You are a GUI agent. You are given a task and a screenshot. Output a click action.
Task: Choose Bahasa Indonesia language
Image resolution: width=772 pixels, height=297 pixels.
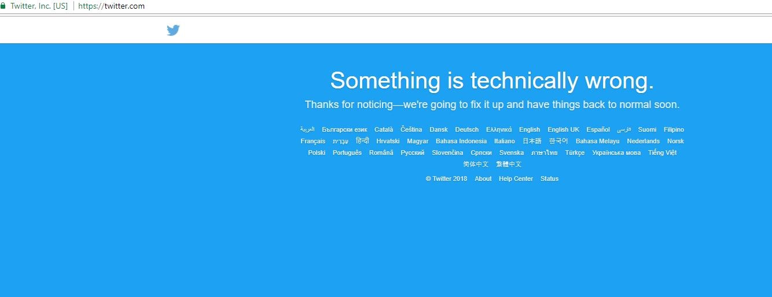coord(461,141)
